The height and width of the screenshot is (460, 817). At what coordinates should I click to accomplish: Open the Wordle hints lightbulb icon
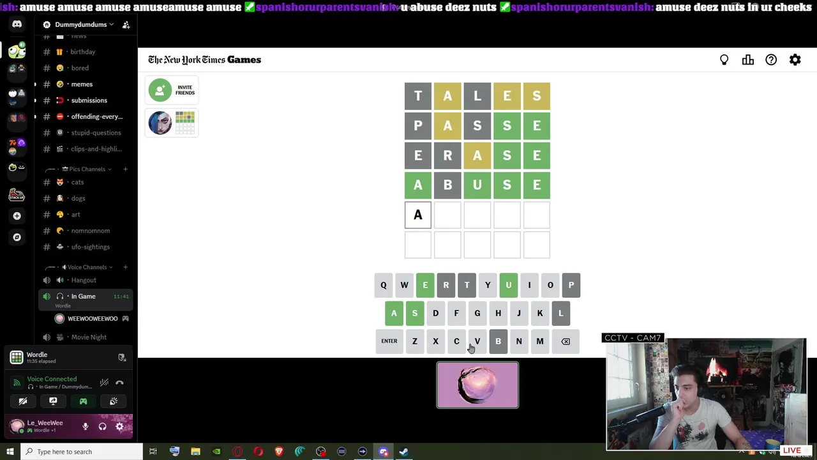click(x=724, y=60)
